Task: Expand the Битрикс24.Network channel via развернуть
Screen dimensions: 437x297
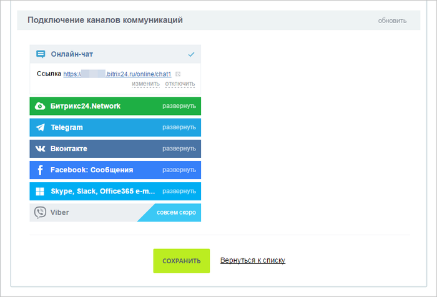Action: (x=179, y=106)
